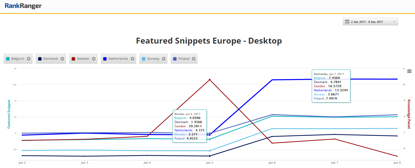Open the Sweden series settings gear
Screen dimensions: 415x168
point(94,59)
